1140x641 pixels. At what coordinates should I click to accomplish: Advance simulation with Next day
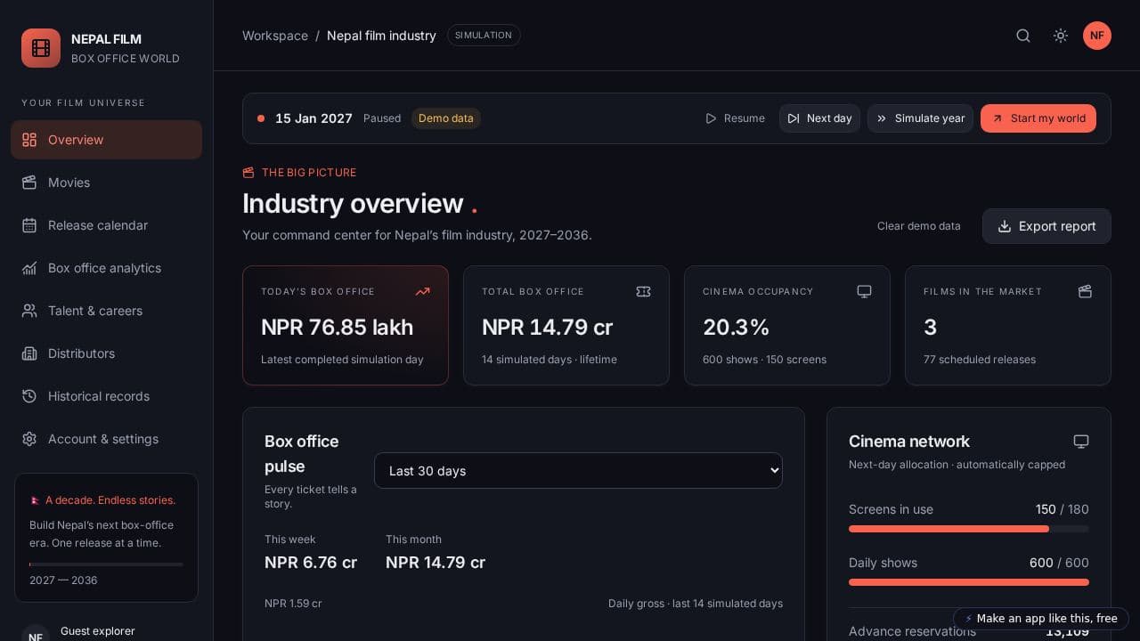pyautogui.click(x=819, y=118)
